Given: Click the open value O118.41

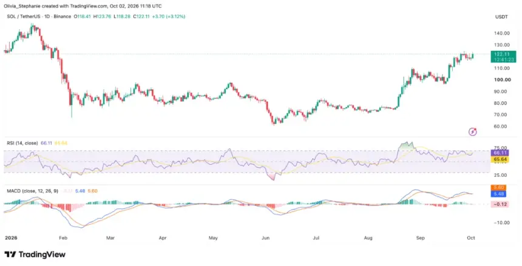Looking at the screenshot, I should [x=83, y=16].
